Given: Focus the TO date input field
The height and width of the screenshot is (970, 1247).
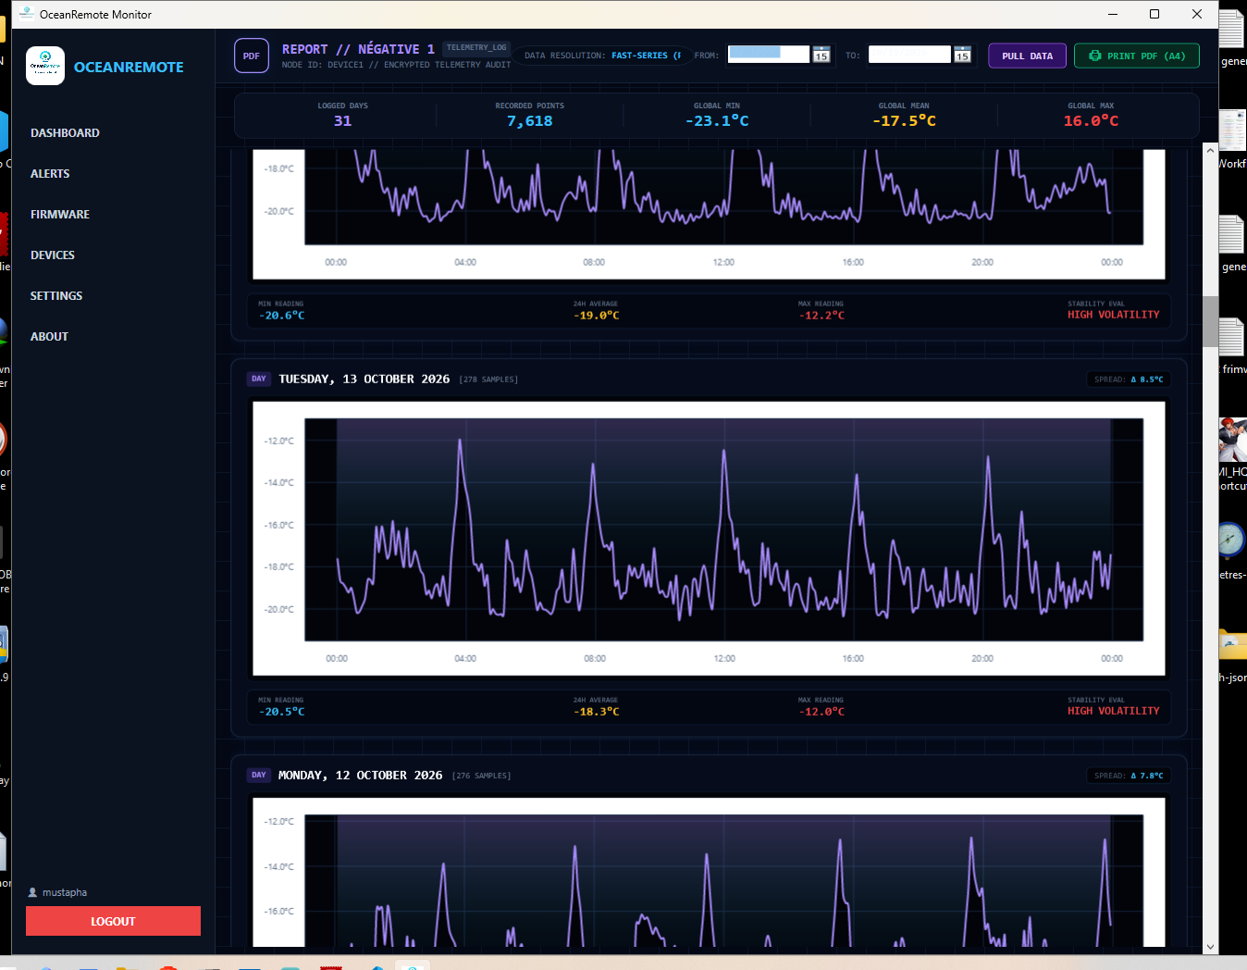Looking at the screenshot, I should pos(909,55).
